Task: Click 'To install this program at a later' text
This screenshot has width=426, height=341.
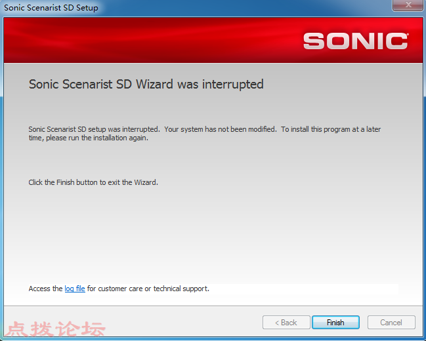Action: [x=331, y=129]
